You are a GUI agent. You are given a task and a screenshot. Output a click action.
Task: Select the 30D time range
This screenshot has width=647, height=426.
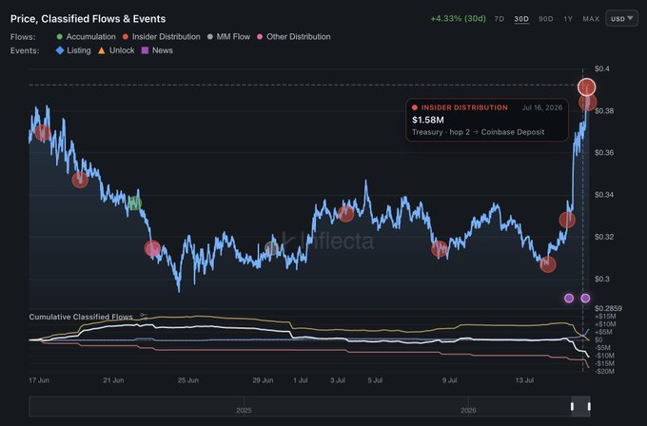521,19
